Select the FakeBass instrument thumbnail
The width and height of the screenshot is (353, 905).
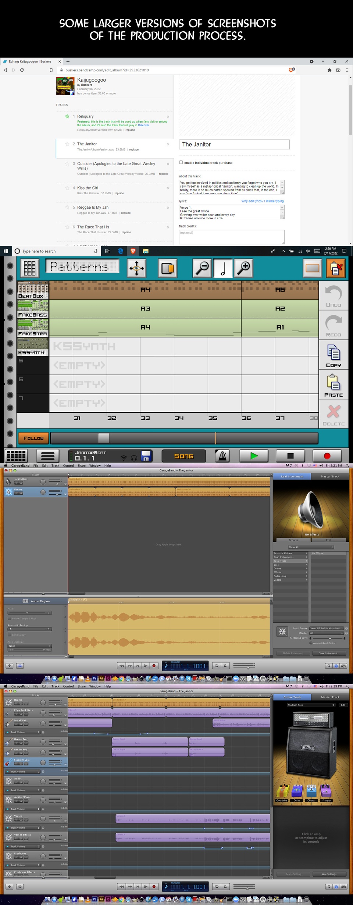[33, 309]
